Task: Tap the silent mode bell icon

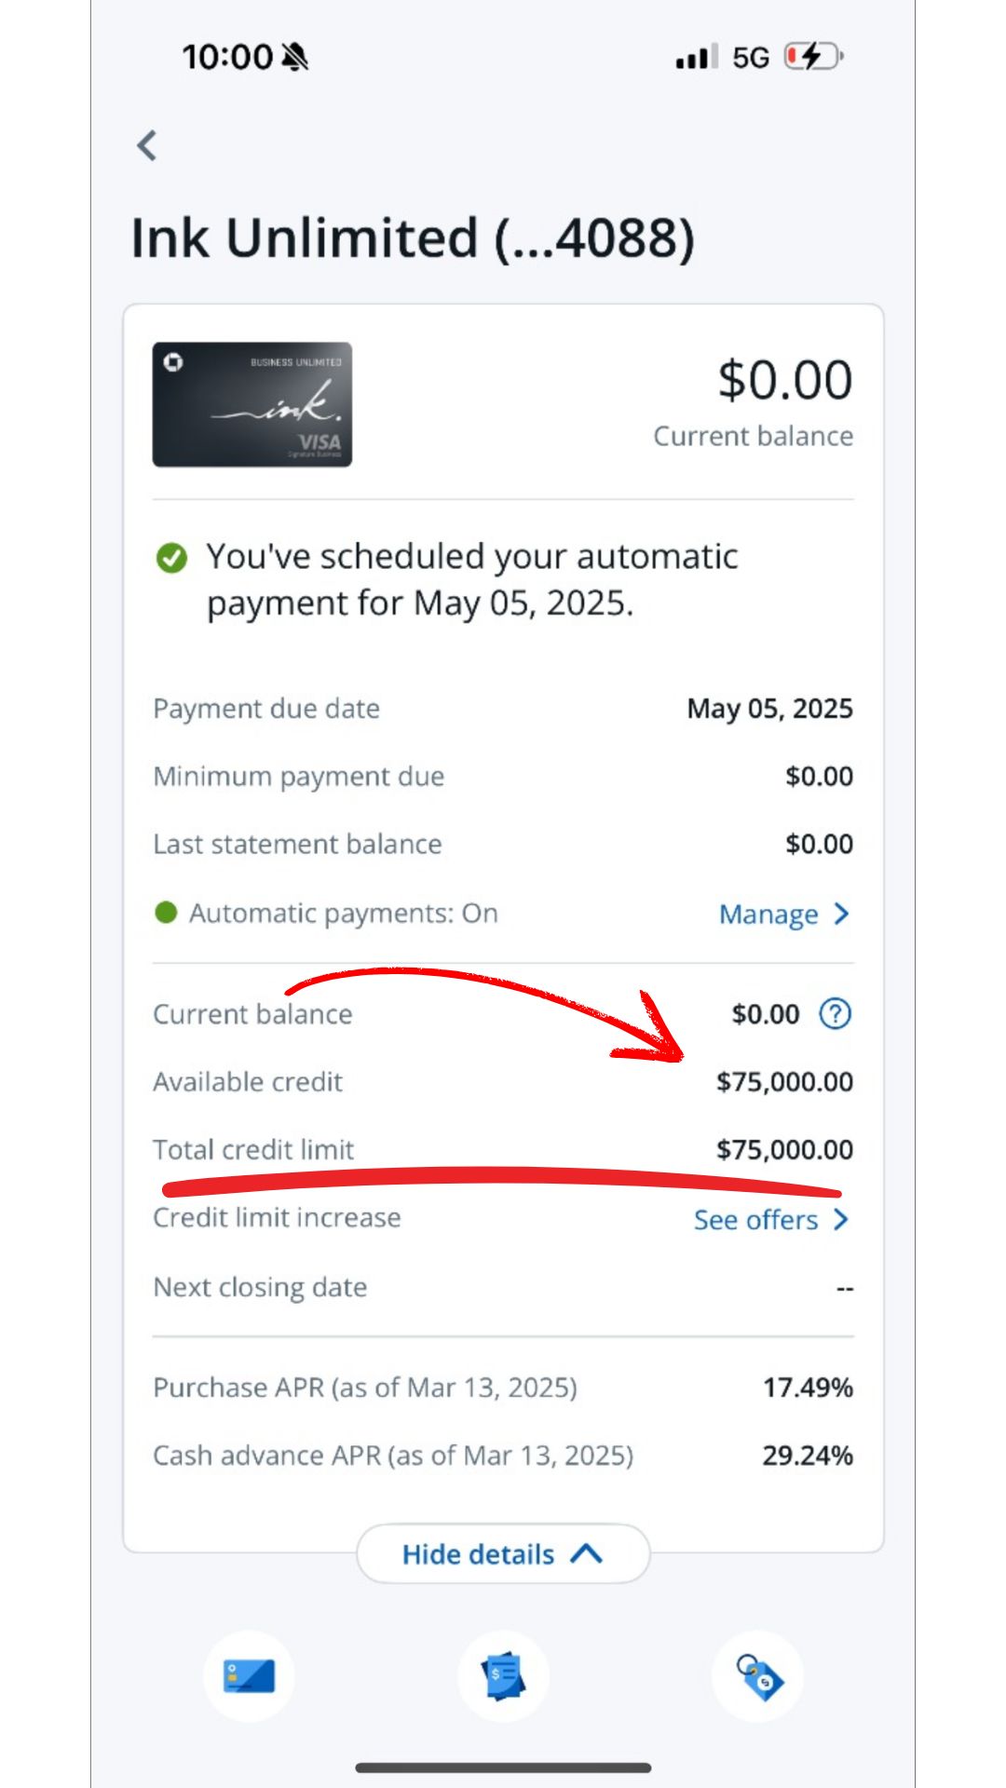Action: (x=295, y=58)
